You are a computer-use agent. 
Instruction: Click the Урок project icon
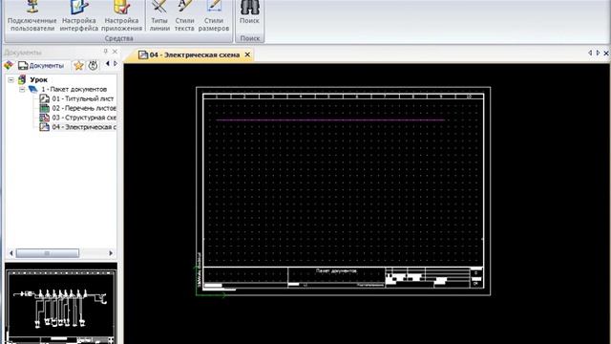[x=22, y=79]
